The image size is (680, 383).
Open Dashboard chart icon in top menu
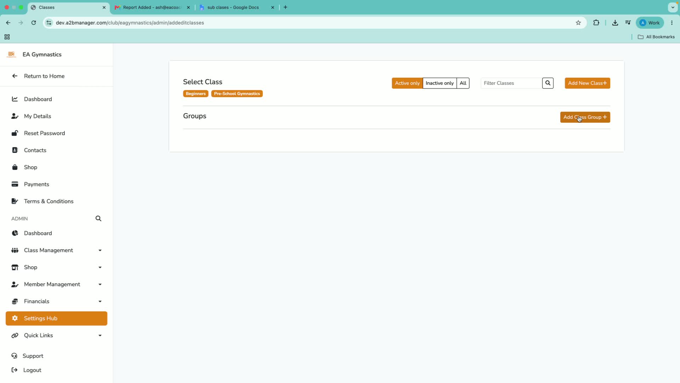click(15, 99)
